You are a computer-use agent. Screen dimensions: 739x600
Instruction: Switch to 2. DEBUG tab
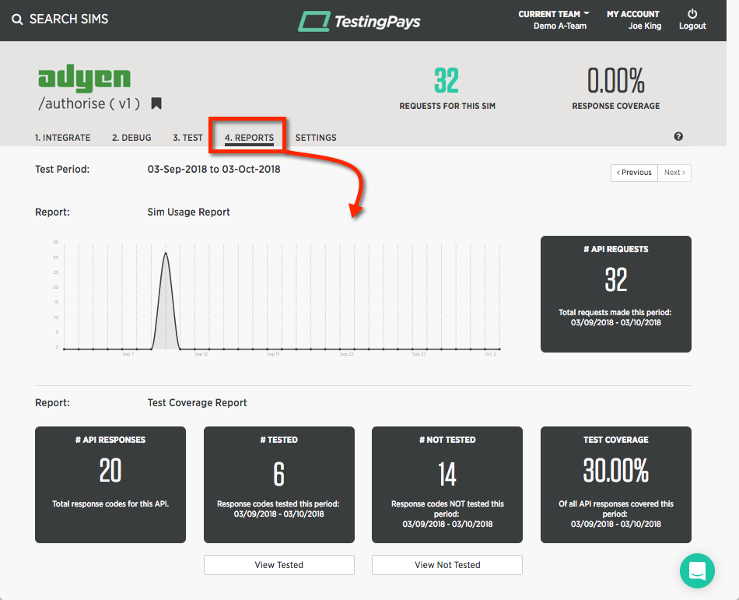point(131,138)
